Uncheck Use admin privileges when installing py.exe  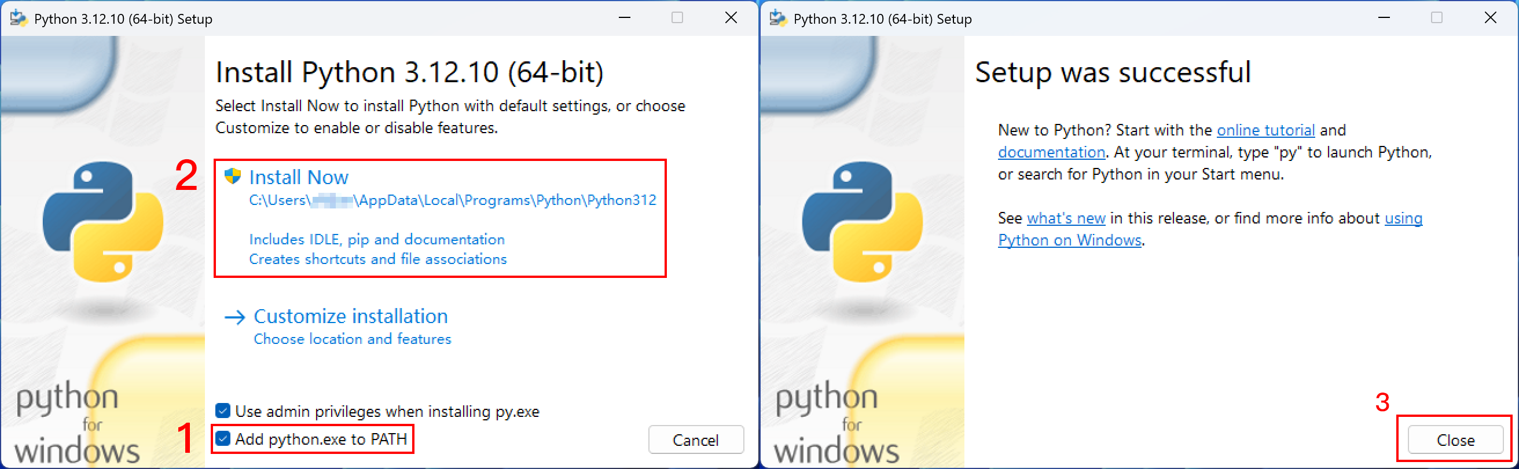pos(223,411)
